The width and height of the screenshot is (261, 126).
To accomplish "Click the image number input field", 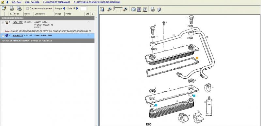I will coord(84,9).
